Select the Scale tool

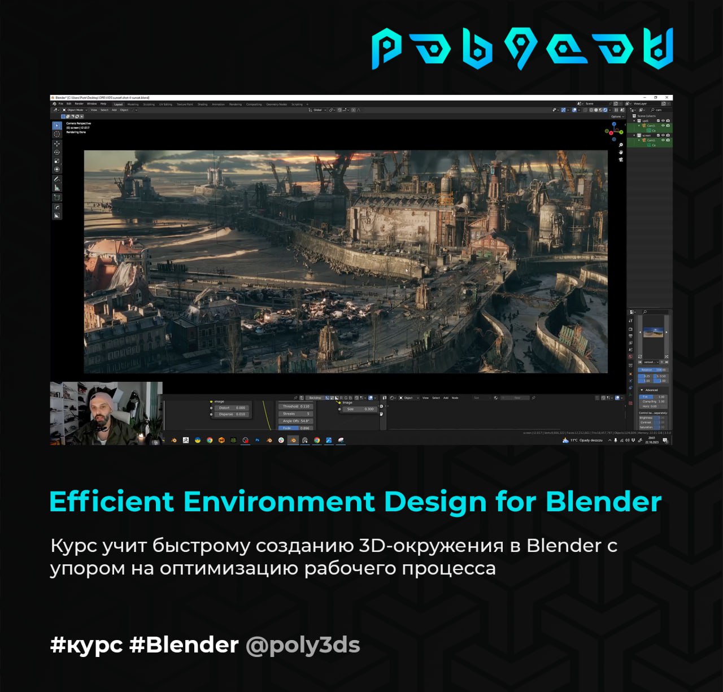click(x=57, y=160)
